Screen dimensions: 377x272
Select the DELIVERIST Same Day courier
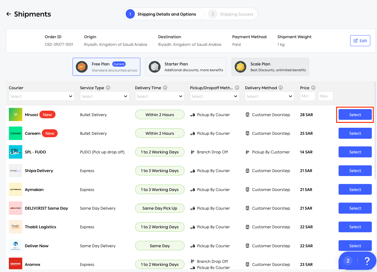(355, 208)
